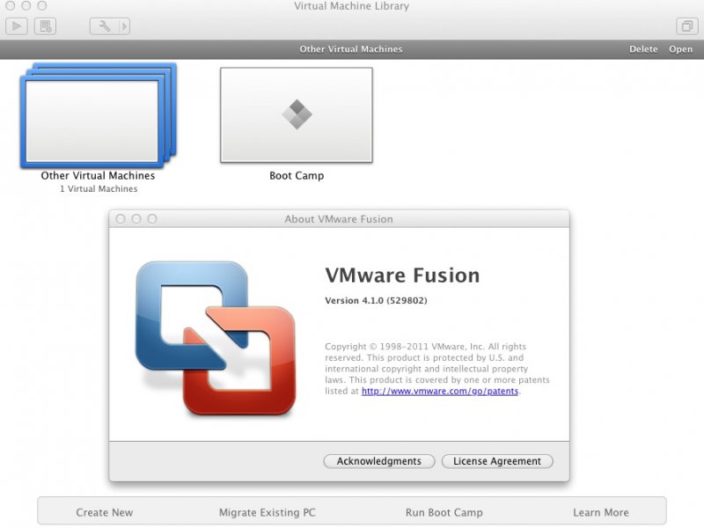Click the Boot Camp label text
The image size is (704, 528).
point(297,175)
